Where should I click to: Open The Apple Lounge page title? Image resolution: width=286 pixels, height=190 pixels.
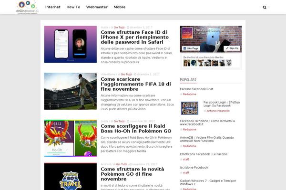[x=209, y=30]
